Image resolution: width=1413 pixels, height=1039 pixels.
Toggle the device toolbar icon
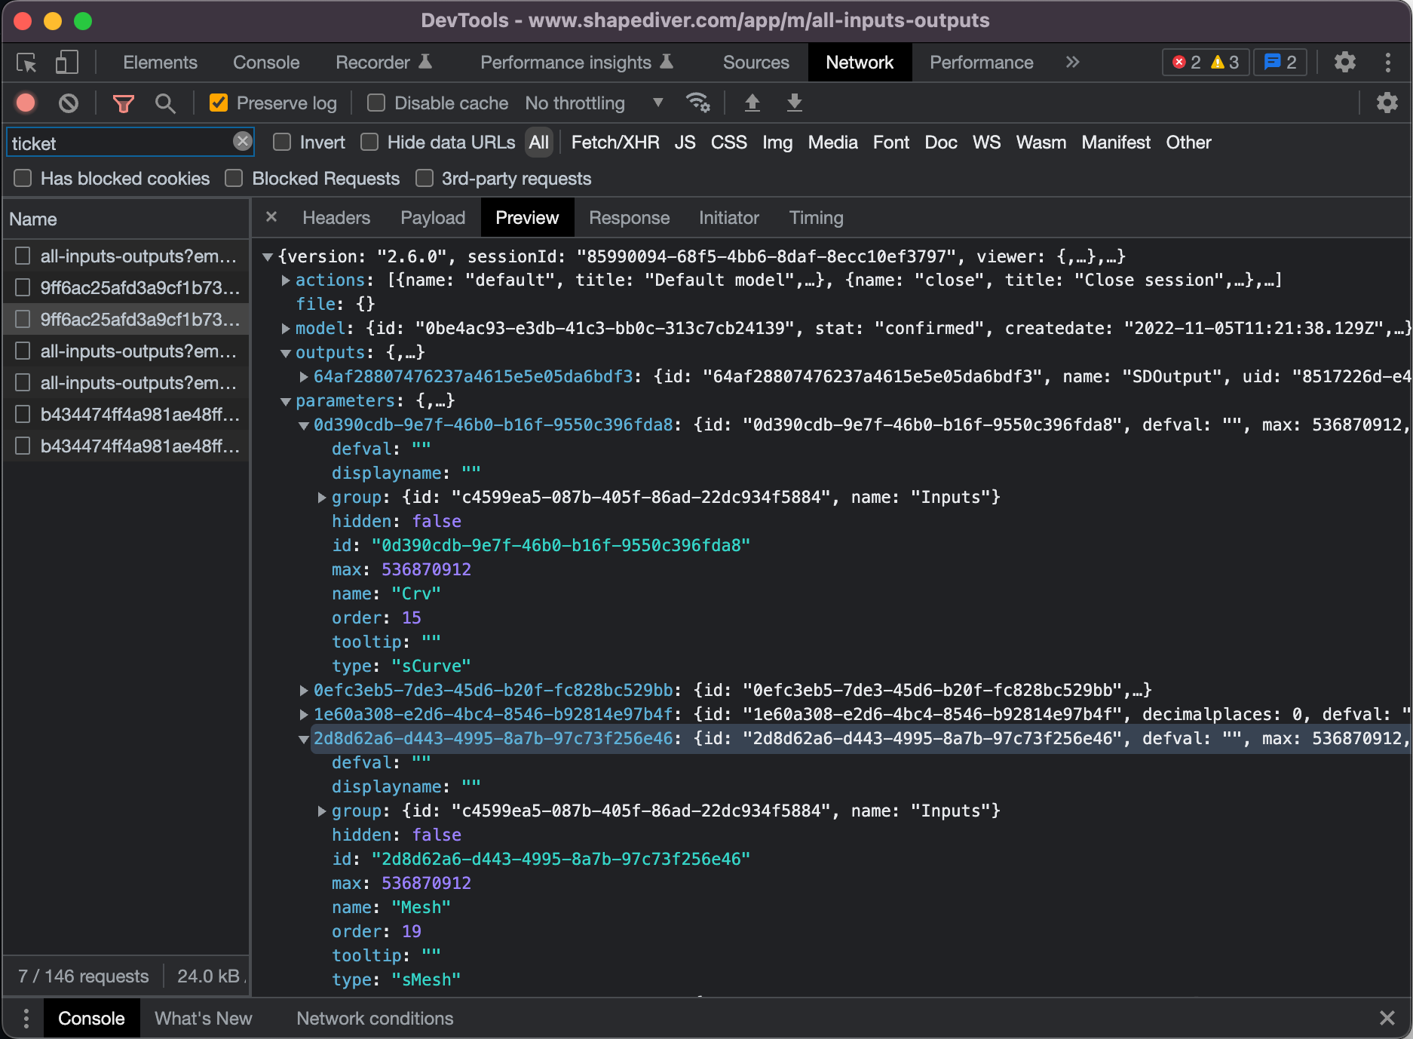(66, 63)
